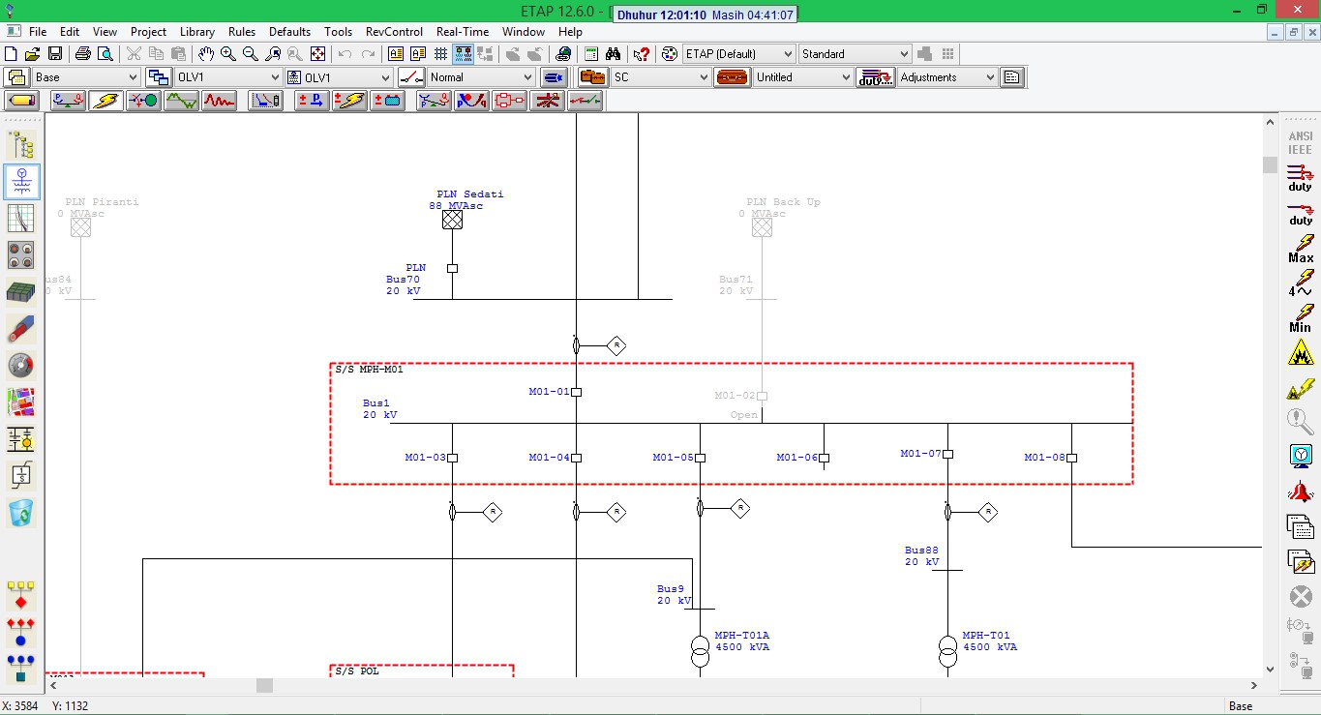This screenshot has width=1321, height=715.
Task: Open the Rules menu
Action: [242, 32]
